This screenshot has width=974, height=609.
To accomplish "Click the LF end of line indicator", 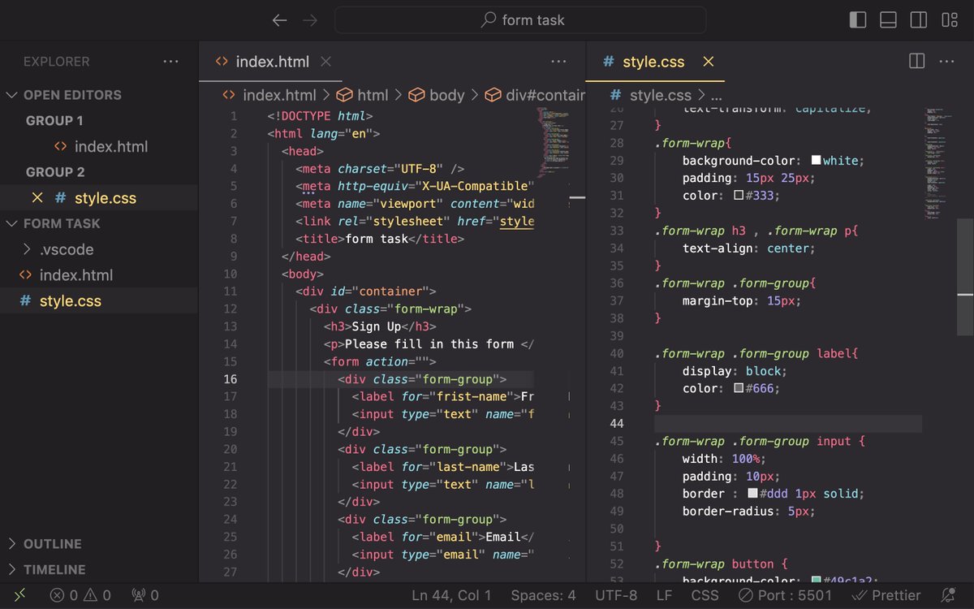I will pos(664,595).
